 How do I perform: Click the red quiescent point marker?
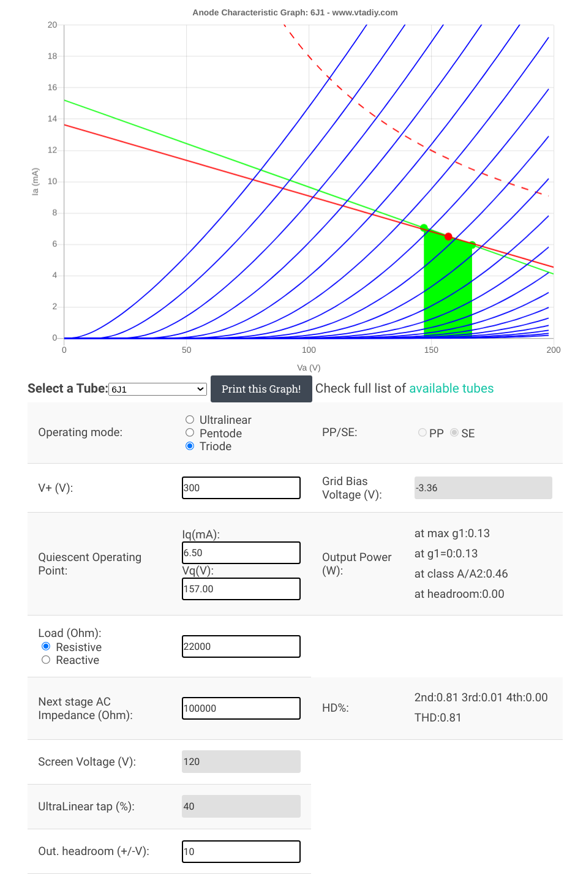pyautogui.click(x=448, y=236)
